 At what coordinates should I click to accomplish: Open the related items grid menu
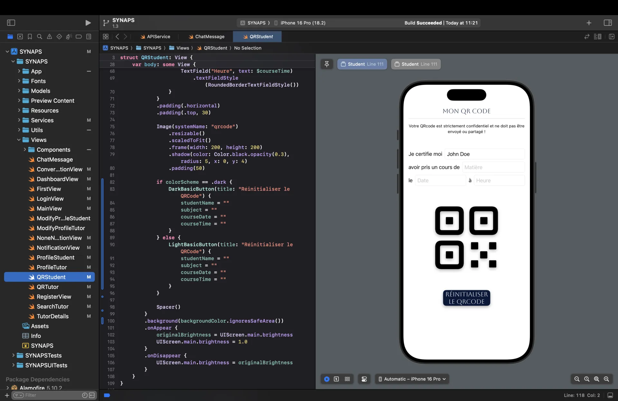tap(106, 37)
